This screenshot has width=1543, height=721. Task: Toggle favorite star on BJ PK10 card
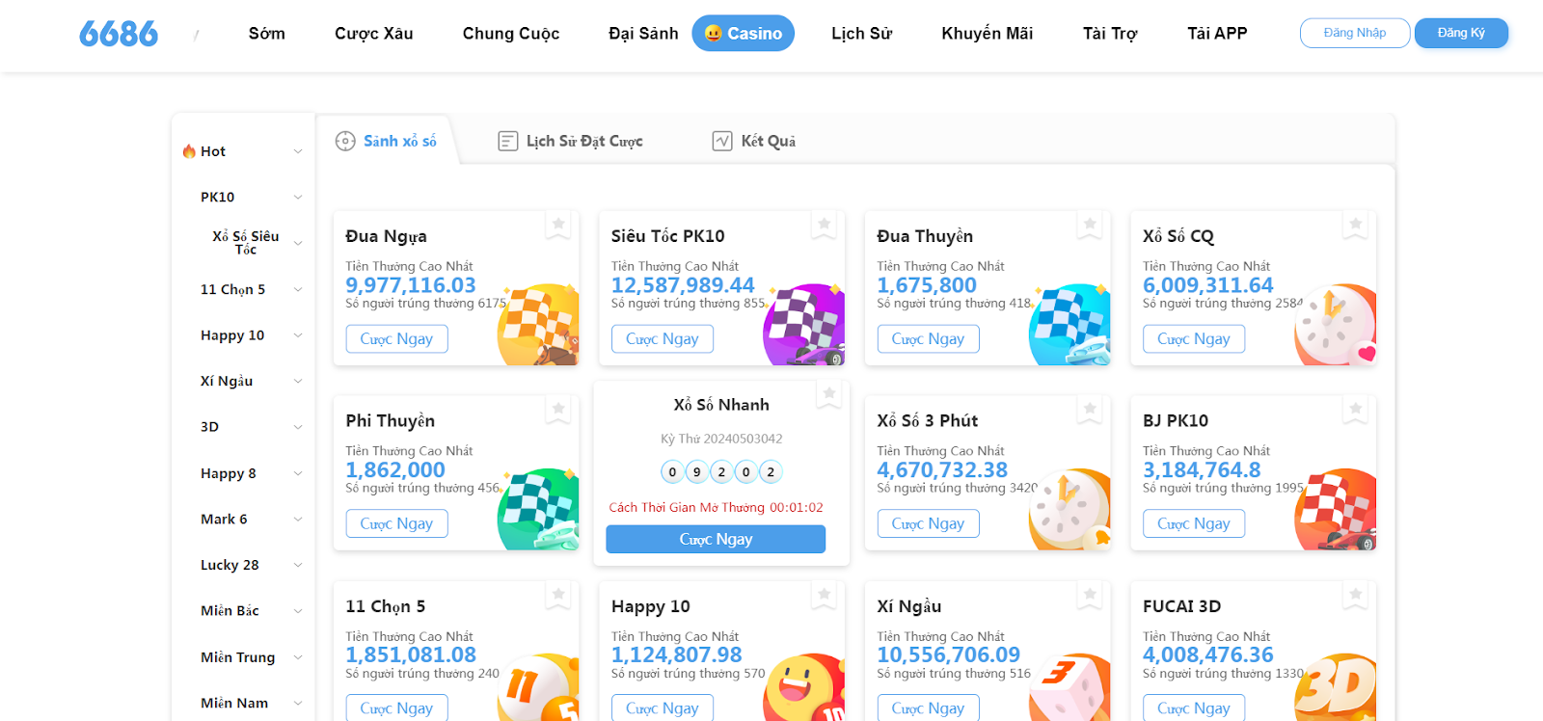pyautogui.click(x=1356, y=409)
